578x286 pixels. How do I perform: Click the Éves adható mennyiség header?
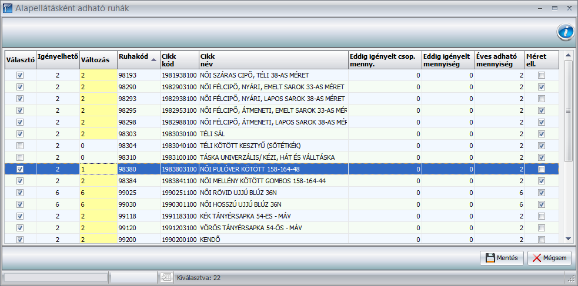point(500,60)
